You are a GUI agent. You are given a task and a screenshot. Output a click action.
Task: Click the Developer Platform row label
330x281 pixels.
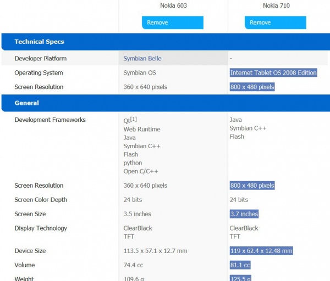(x=40, y=59)
